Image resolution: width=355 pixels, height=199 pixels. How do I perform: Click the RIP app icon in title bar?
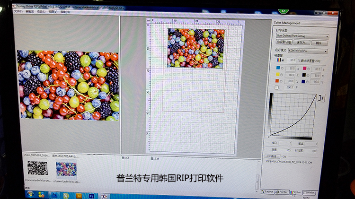[14, 6]
